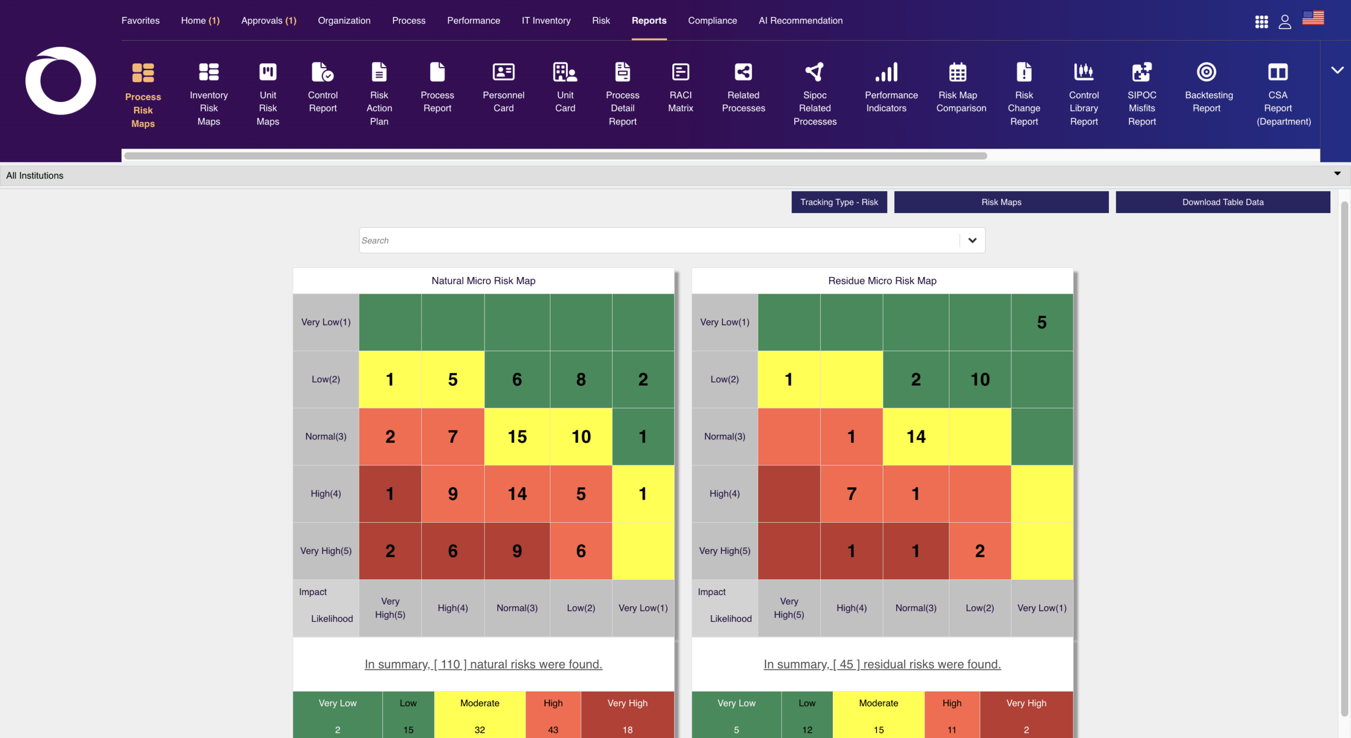Viewport: 1351px width, 738px height.
Task: Open Performance Indicators report icon
Action: pos(886,72)
